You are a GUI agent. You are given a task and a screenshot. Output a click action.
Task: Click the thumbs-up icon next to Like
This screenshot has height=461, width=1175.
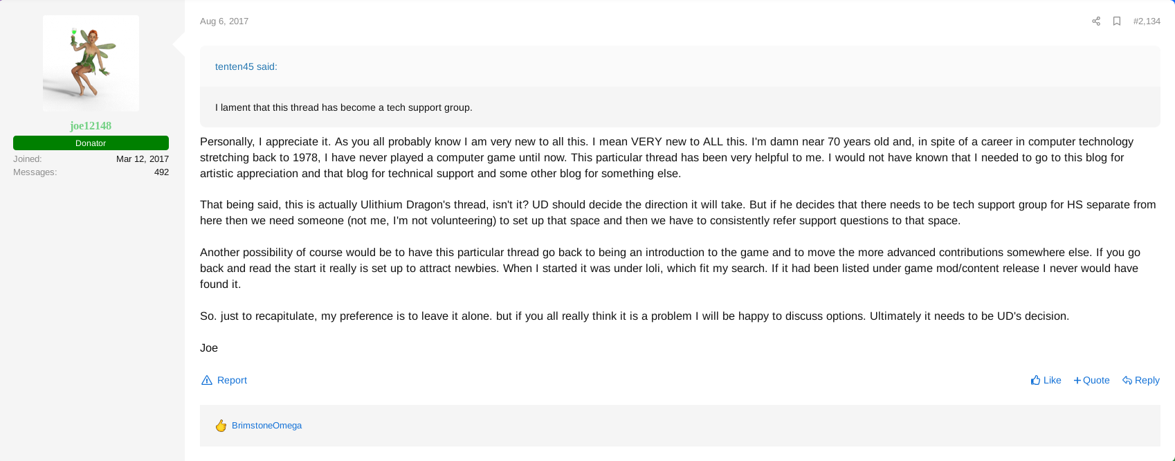click(1035, 380)
